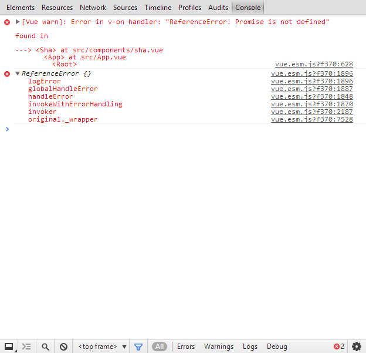Viewport: 366px width, 353px height.
Task: Open the top frame context dropdown
Action: [102, 347]
